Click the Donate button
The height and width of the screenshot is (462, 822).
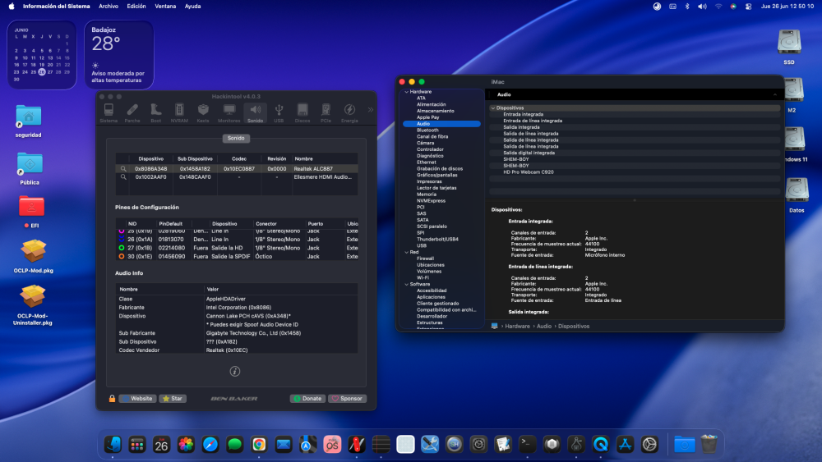(x=307, y=399)
